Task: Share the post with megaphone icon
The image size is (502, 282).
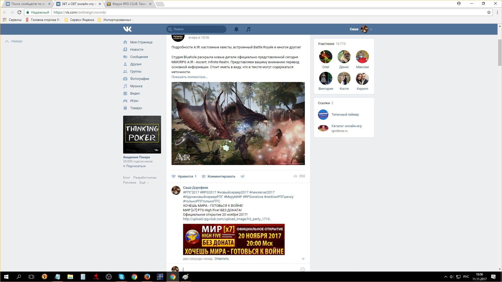Action: tap(242, 177)
